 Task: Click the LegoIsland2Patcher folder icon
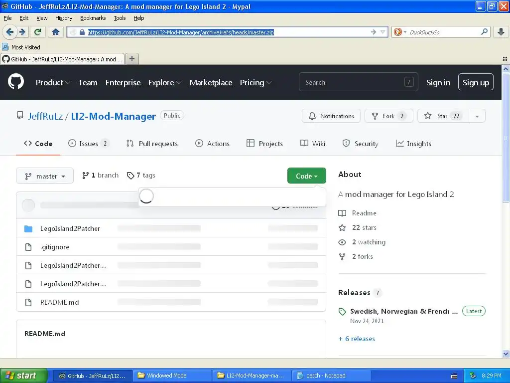point(28,228)
